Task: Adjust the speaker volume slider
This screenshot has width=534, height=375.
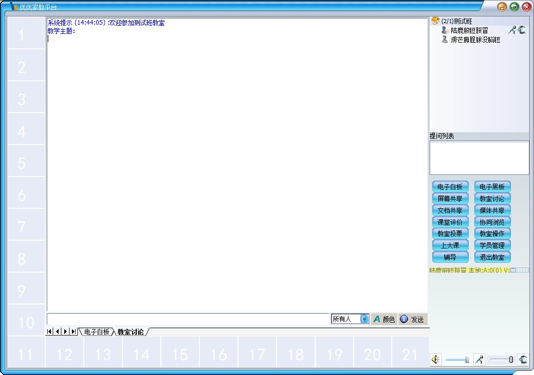Action: (x=467, y=360)
